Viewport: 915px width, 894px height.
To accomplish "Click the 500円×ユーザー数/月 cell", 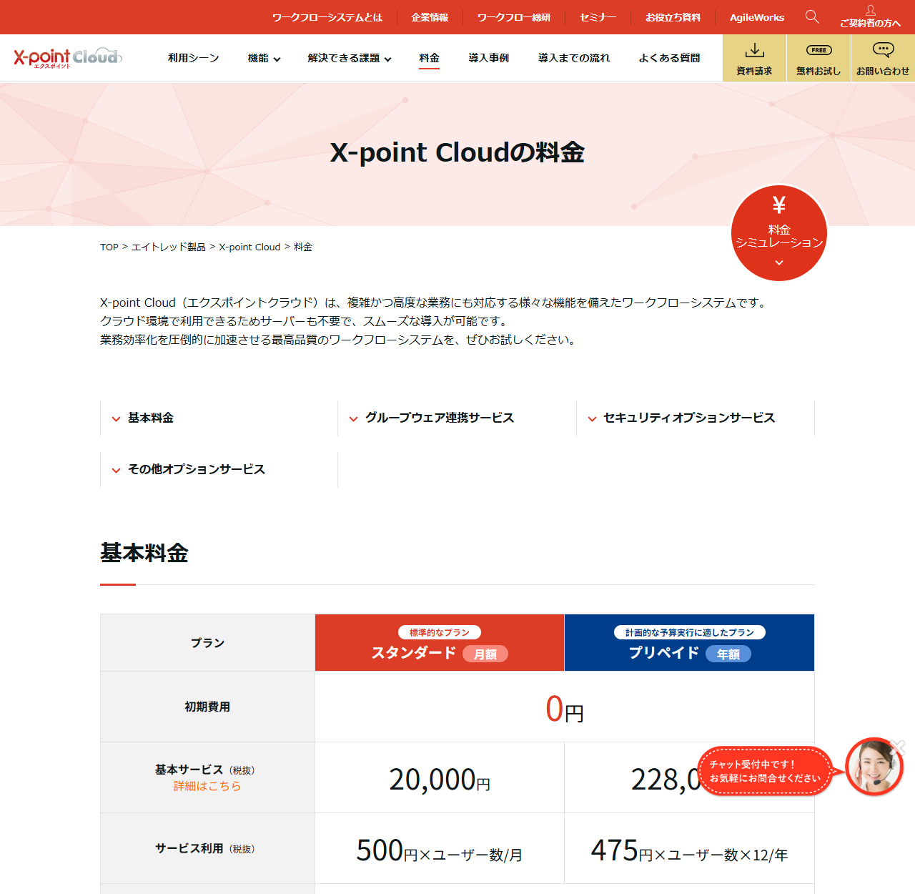I will point(440,848).
